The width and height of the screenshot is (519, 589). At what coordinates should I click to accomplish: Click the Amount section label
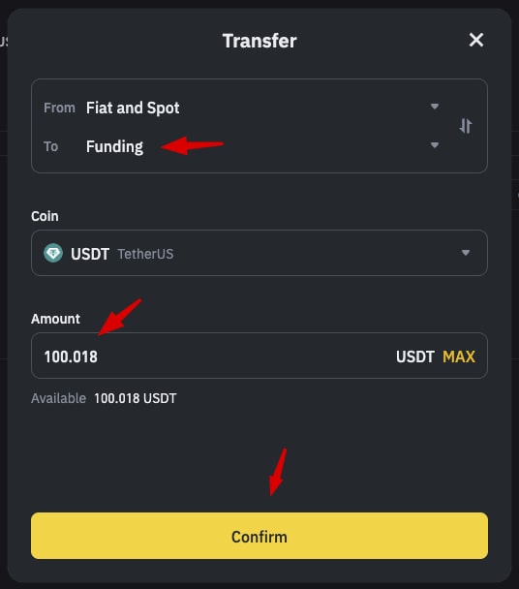pyautogui.click(x=55, y=319)
